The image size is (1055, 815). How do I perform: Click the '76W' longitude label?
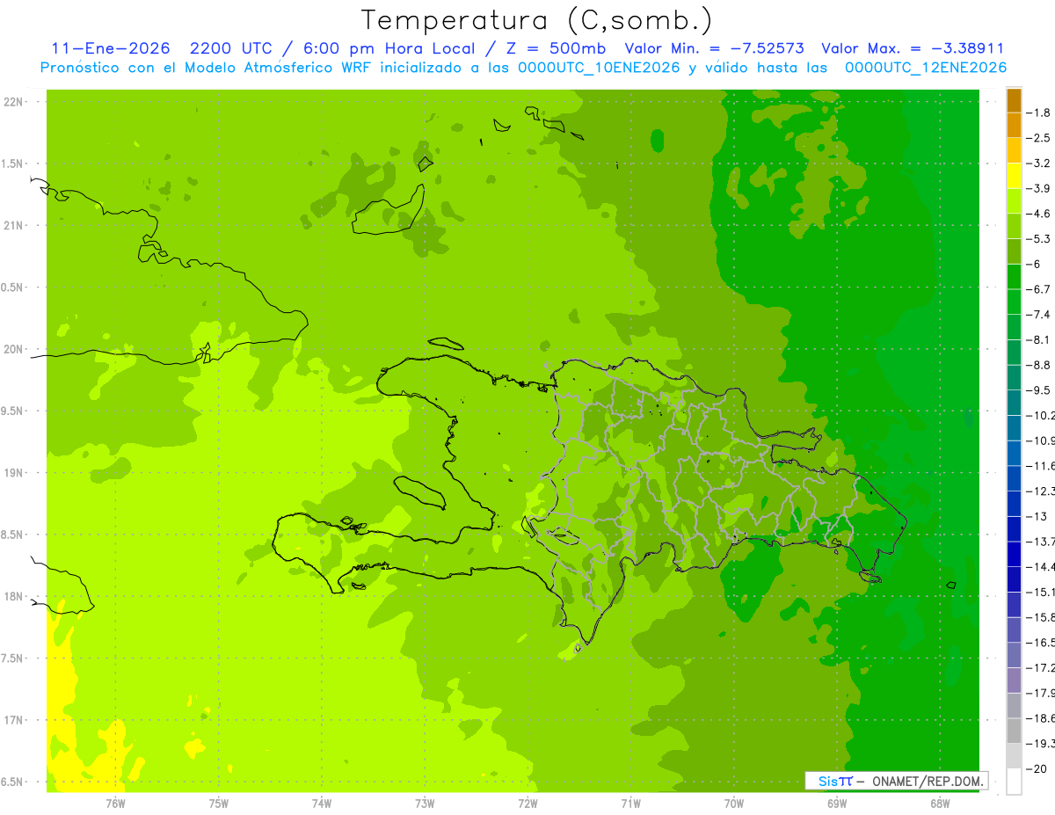click(x=115, y=803)
